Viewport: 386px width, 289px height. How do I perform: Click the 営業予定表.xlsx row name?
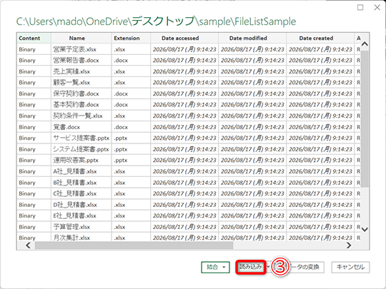click(x=74, y=49)
